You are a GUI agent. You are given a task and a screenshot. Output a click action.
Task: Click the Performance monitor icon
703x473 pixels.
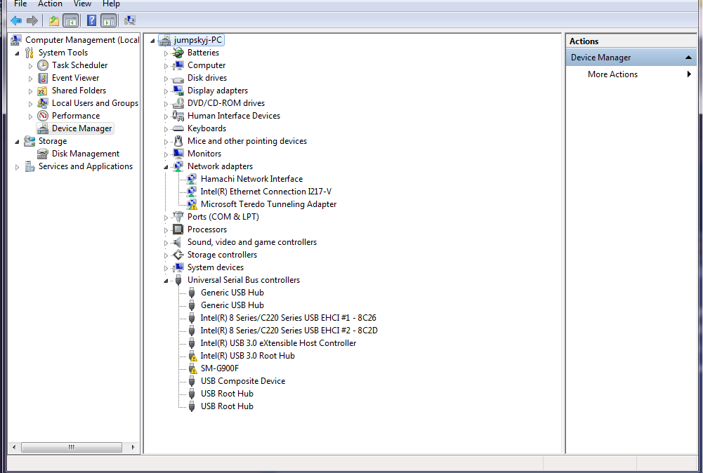(x=43, y=116)
